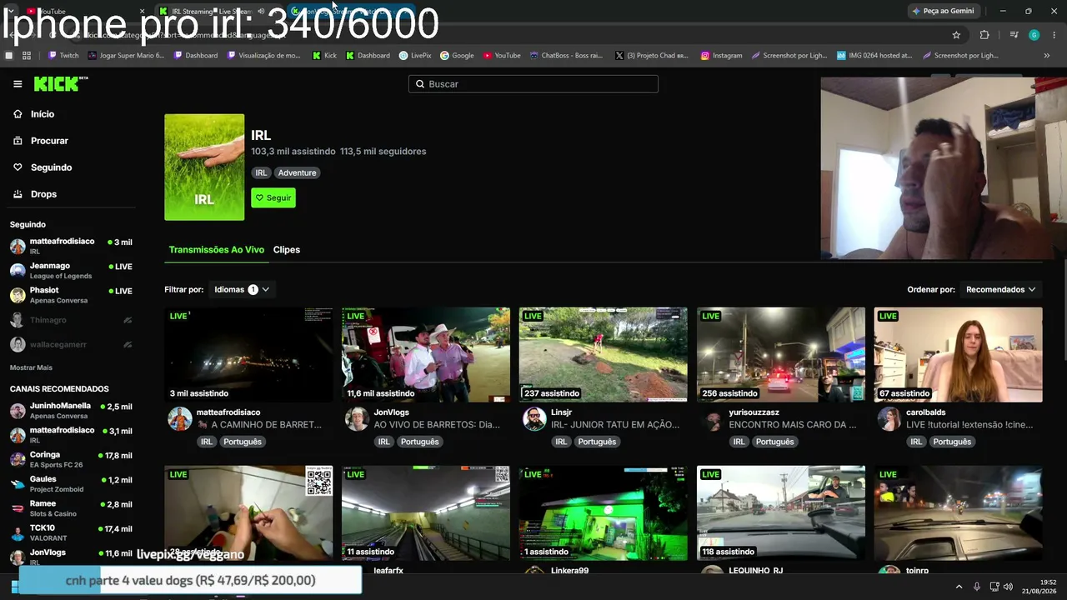Open the Kick bookmark in bookmarks bar
This screenshot has height=600, width=1067.
coord(325,56)
